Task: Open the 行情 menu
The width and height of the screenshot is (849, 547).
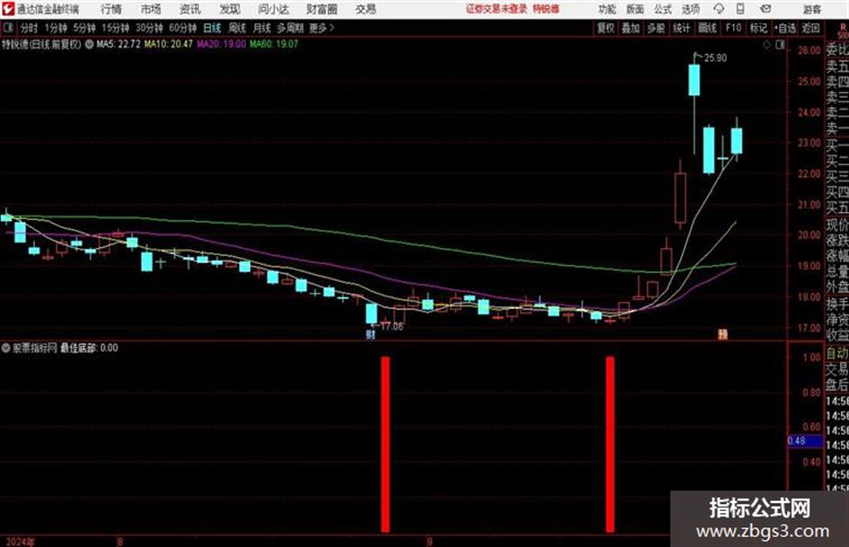Action: click(111, 9)
